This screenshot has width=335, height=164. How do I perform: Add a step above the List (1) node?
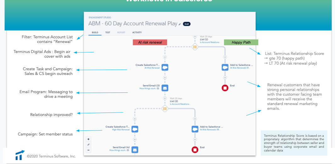point(195,37)
